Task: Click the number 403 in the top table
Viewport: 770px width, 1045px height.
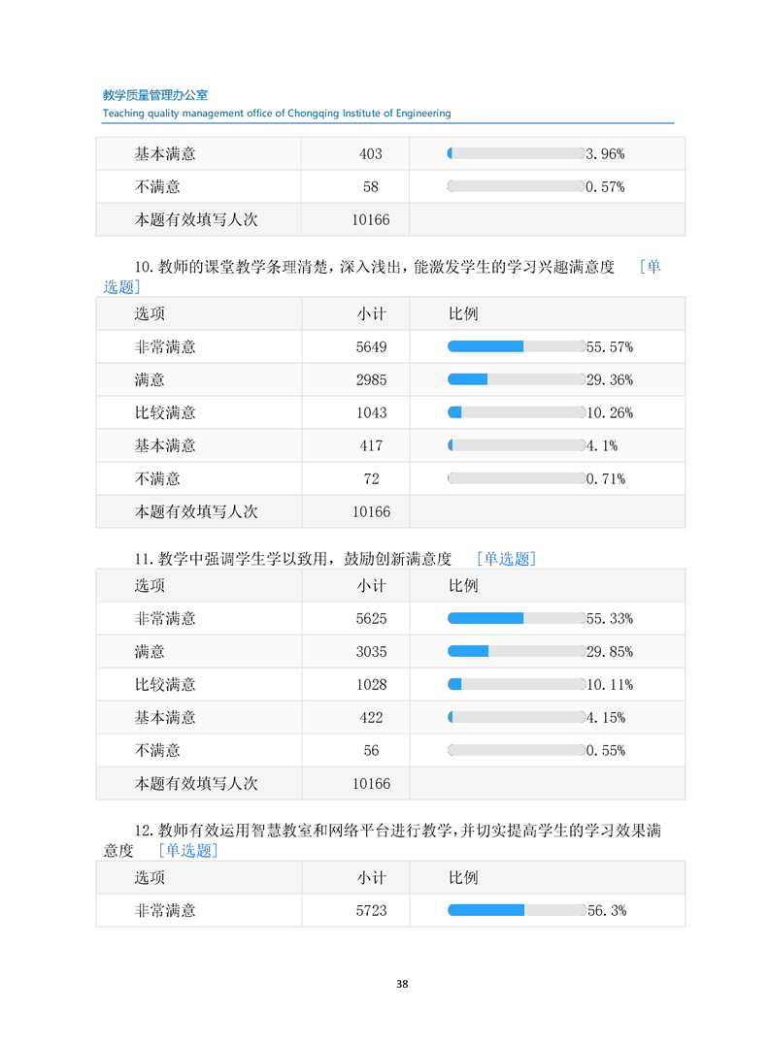Action: (371, 154)
